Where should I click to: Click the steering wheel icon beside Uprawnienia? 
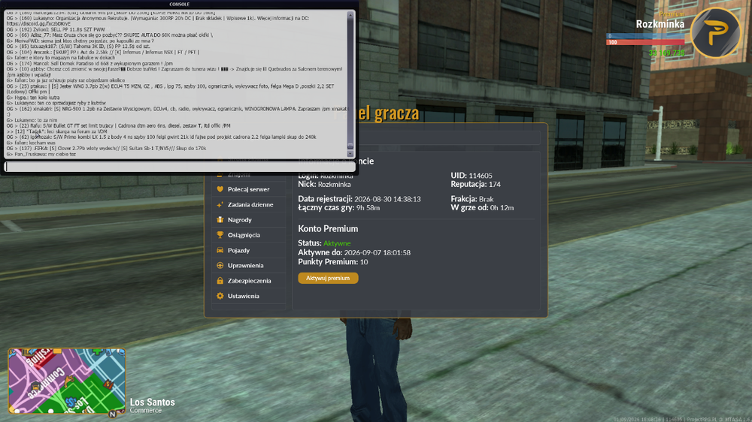[220, 265]
